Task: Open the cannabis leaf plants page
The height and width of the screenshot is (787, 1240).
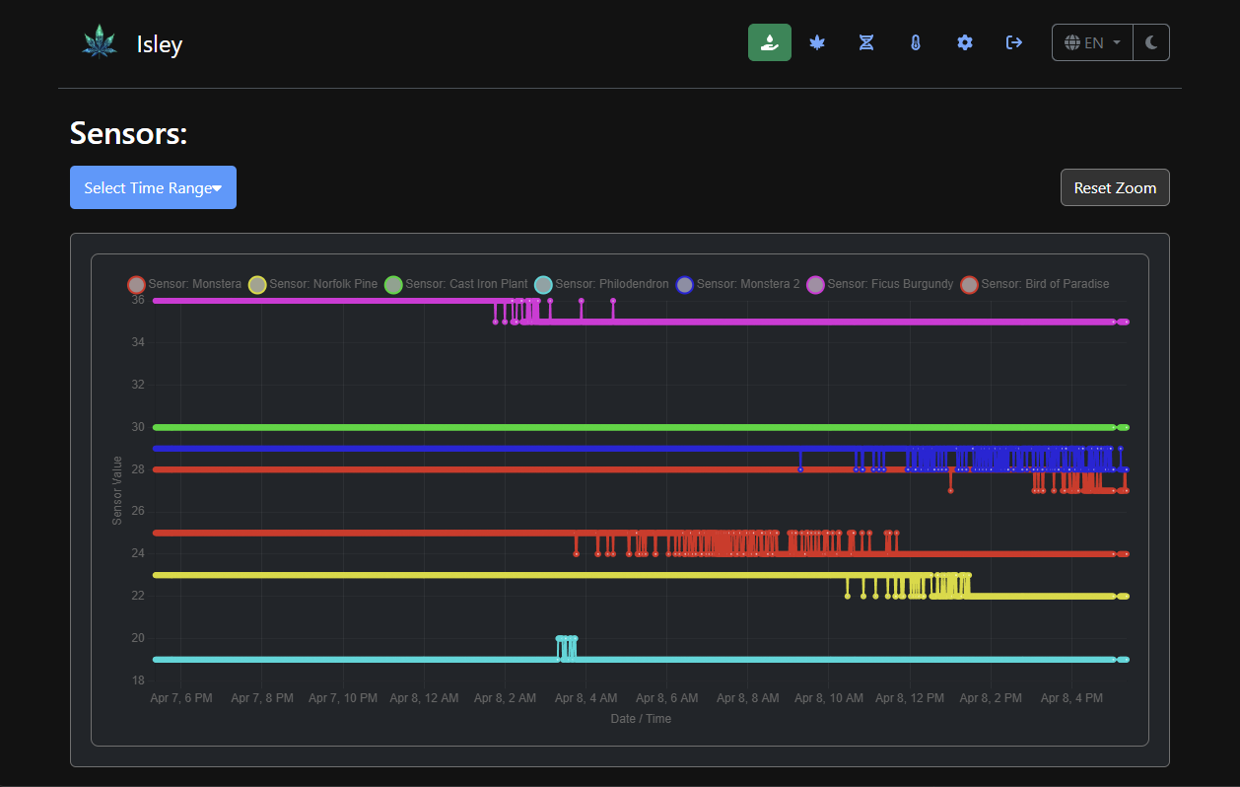Action: coord(817,42)
